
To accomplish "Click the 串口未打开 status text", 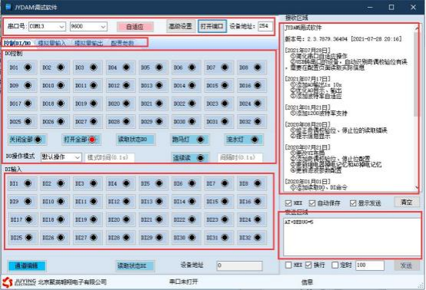I will coord(184,282).
